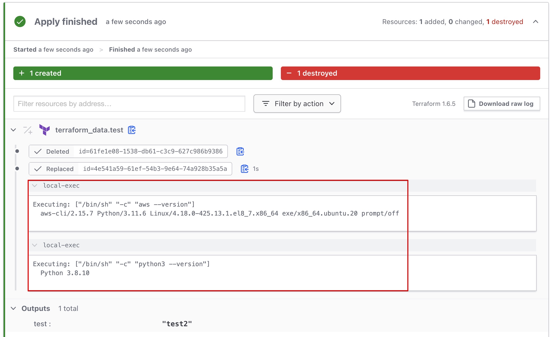
Task: Click the replace action icon before terraform_data.test
Action: (x=28, y=130)
